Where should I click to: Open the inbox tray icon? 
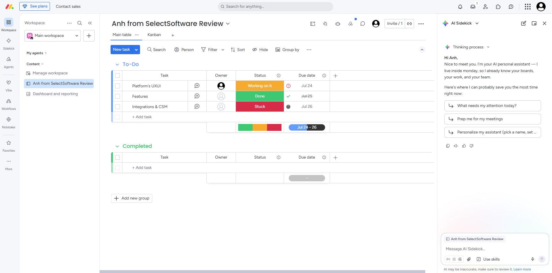473,7
